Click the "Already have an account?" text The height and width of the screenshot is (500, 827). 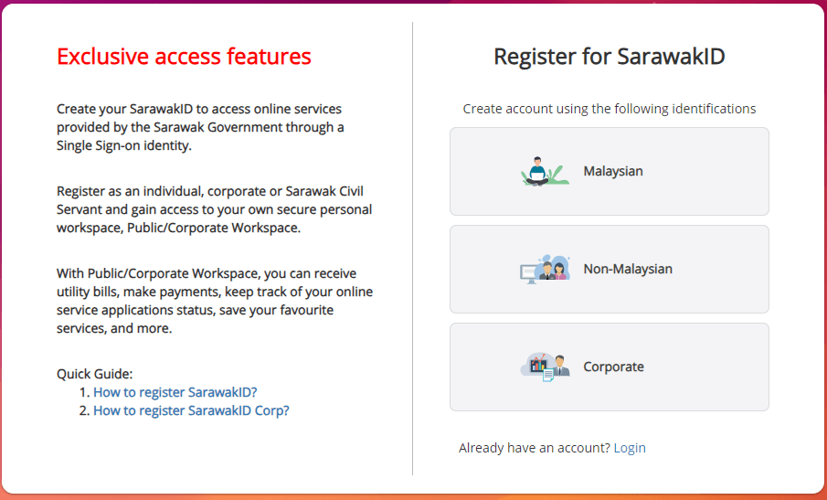click(x=534, y=448)
